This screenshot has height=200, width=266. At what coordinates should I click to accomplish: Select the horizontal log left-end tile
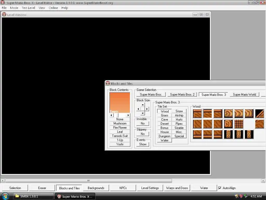[228, 114]
